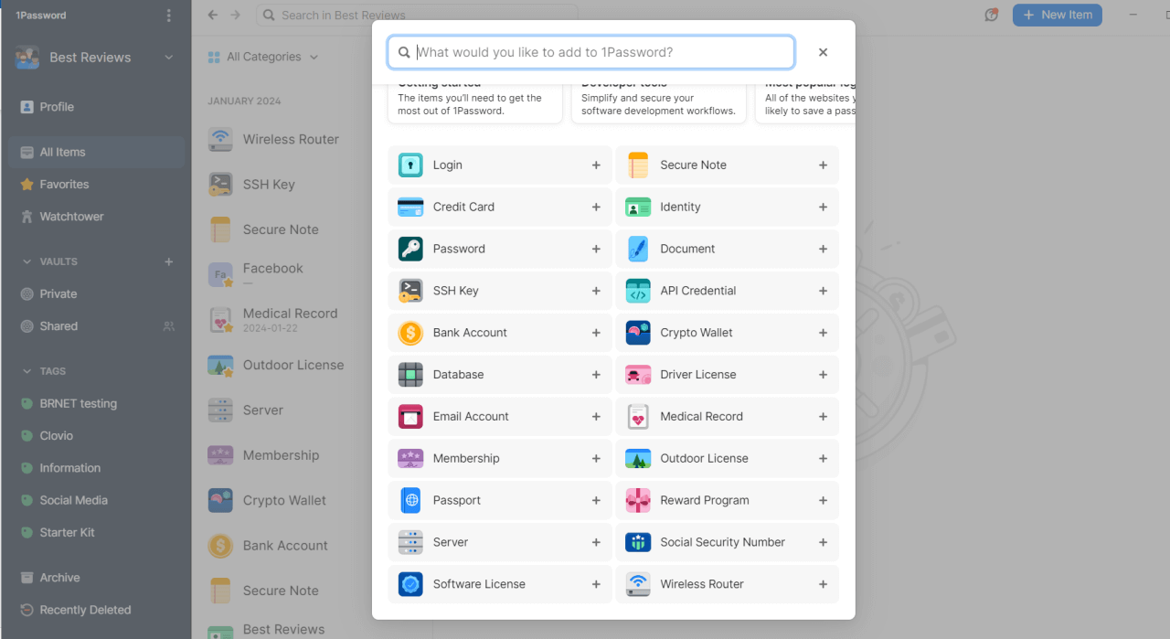
Task: Select the Login item type icon
Action: coord(410,165)
